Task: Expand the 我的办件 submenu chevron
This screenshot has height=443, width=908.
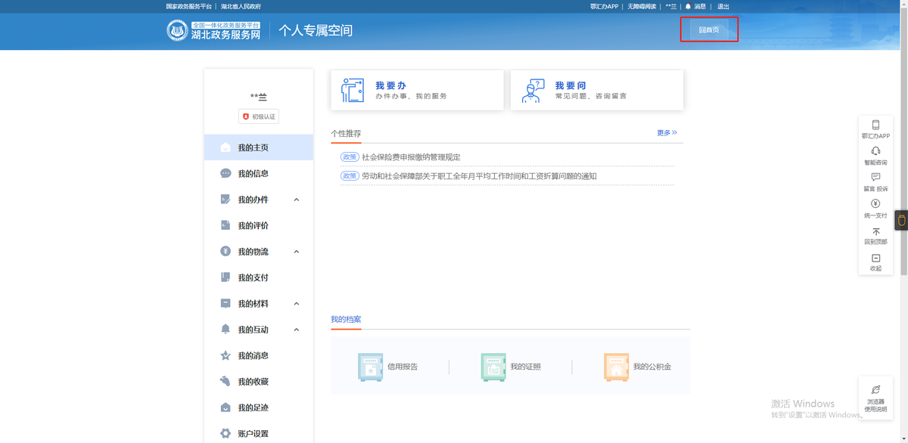Action: pos(297,200)
